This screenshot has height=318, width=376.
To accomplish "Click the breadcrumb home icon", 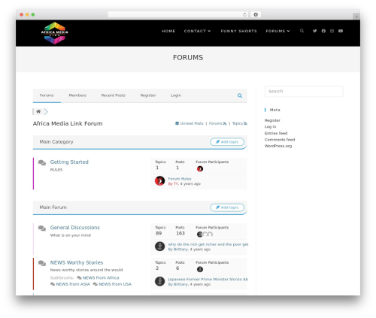I will [38, 111].
